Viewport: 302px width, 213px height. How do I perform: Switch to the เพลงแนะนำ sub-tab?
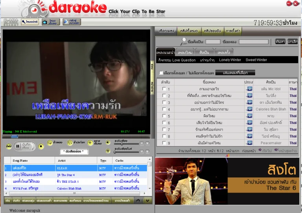[166, 52]
